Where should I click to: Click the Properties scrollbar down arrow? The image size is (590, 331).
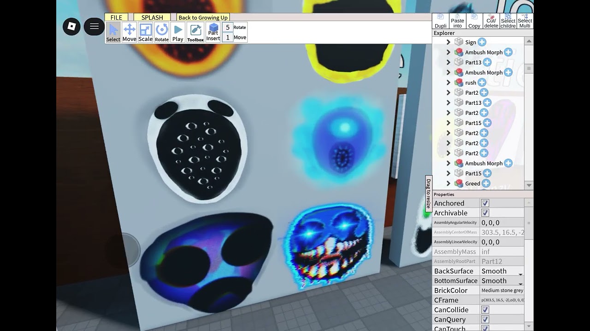tap(529, 327)
